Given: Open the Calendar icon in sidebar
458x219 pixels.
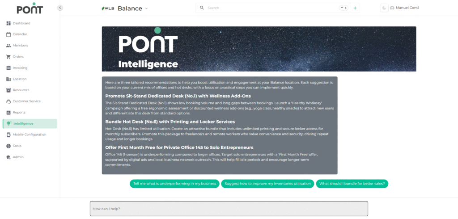Looking at the screenshot, I should 8,34.
